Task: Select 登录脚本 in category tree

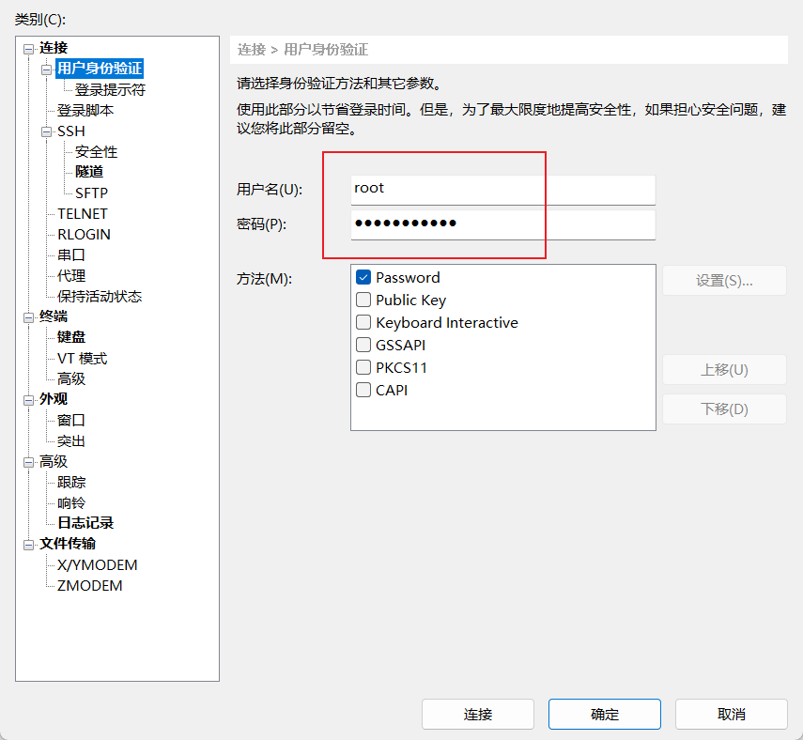Action: (x=85, y=110)
